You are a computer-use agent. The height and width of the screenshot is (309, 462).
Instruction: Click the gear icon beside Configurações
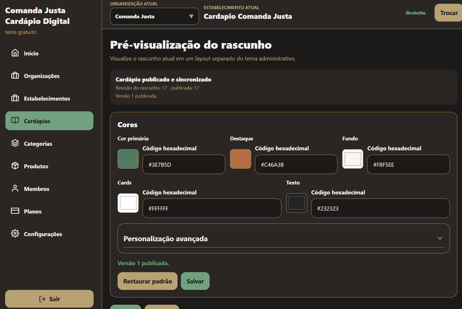point(15,234)
